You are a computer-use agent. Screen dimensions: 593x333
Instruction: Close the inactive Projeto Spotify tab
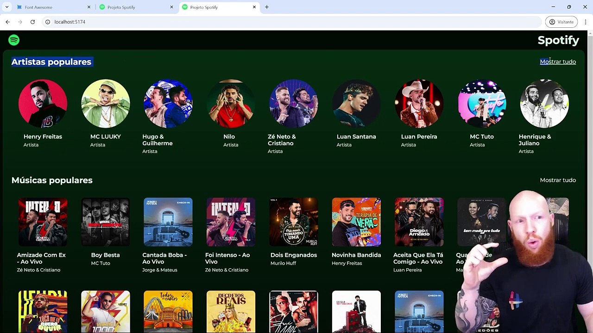(171, 7)
